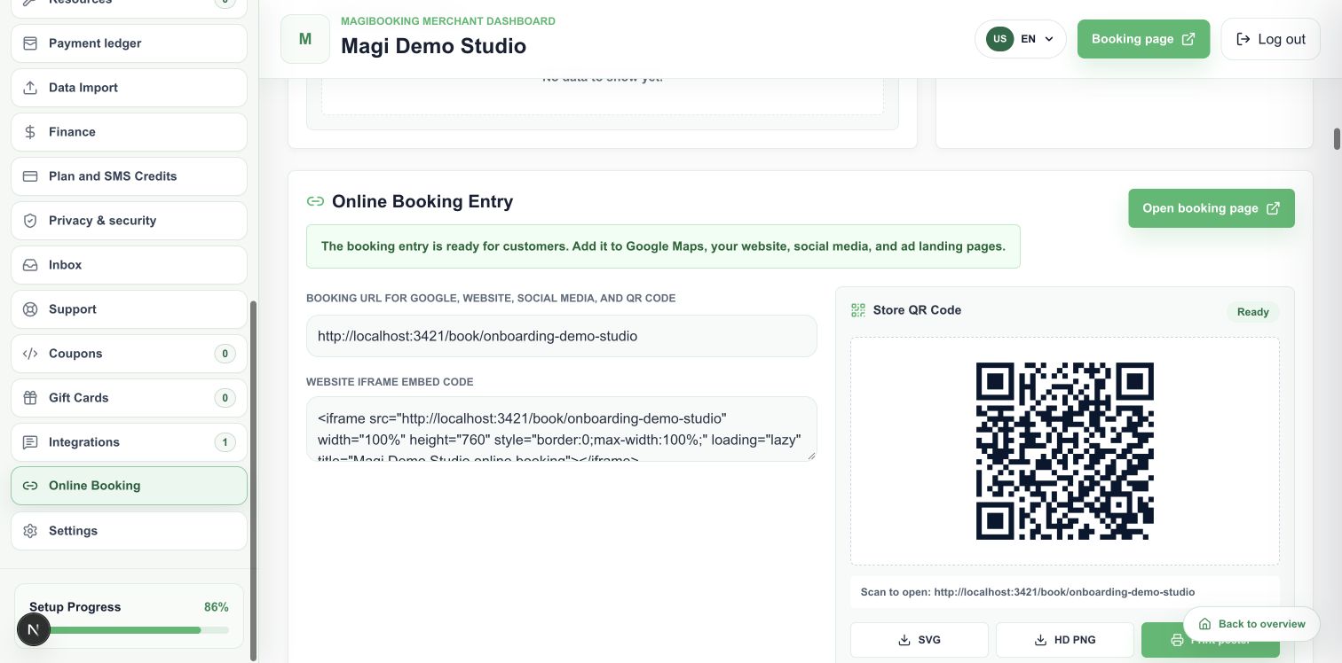Download the QR code as SVG

point(920,640)
